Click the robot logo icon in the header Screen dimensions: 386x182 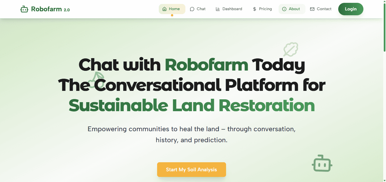24,9
